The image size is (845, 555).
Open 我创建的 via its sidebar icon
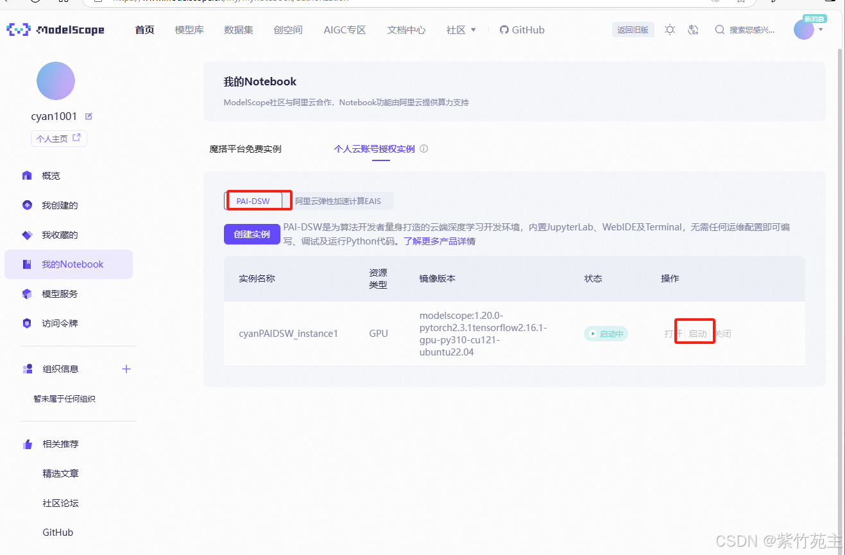(27, 205)
